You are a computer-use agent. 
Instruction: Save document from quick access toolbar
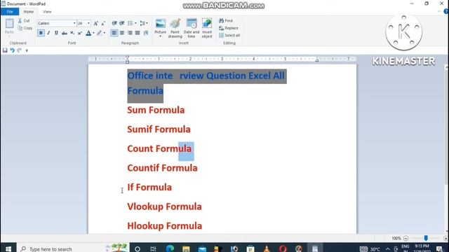tap(5, 50)
